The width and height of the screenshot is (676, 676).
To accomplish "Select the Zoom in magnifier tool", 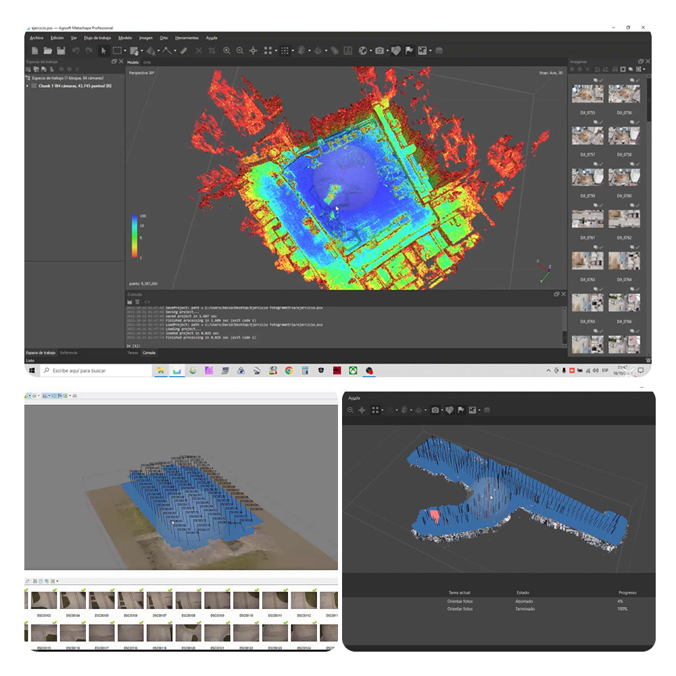I will [226, 50].
